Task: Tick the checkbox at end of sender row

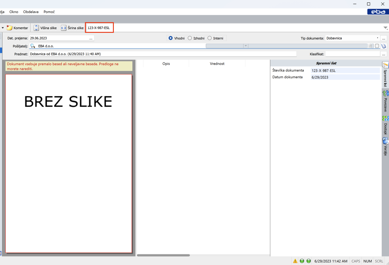Action: point(377,46)
